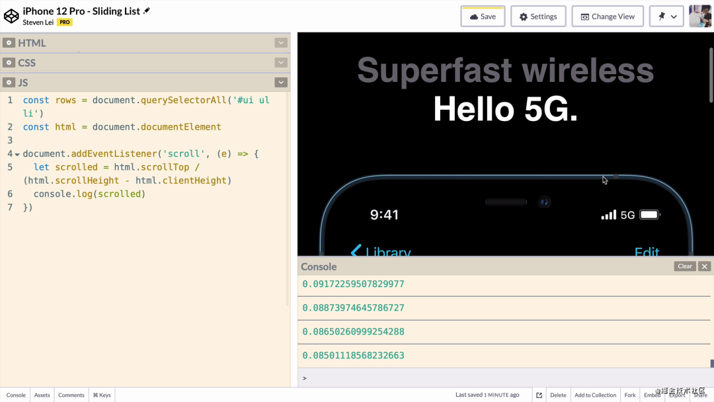Select console value 0.08873974645786727
This screenshot has width=714, height=402.
click(353, 307)
